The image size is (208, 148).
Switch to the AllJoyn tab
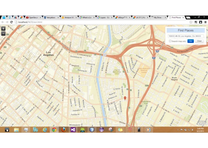coord(123,17)
